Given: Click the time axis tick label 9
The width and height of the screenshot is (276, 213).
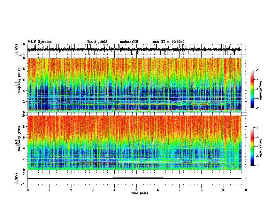Looking at the screenshot, I should (223, 190).
